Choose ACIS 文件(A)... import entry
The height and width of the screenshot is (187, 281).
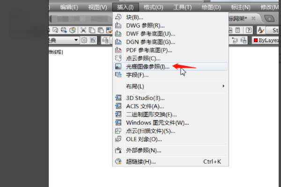click(x=170, y=106)
